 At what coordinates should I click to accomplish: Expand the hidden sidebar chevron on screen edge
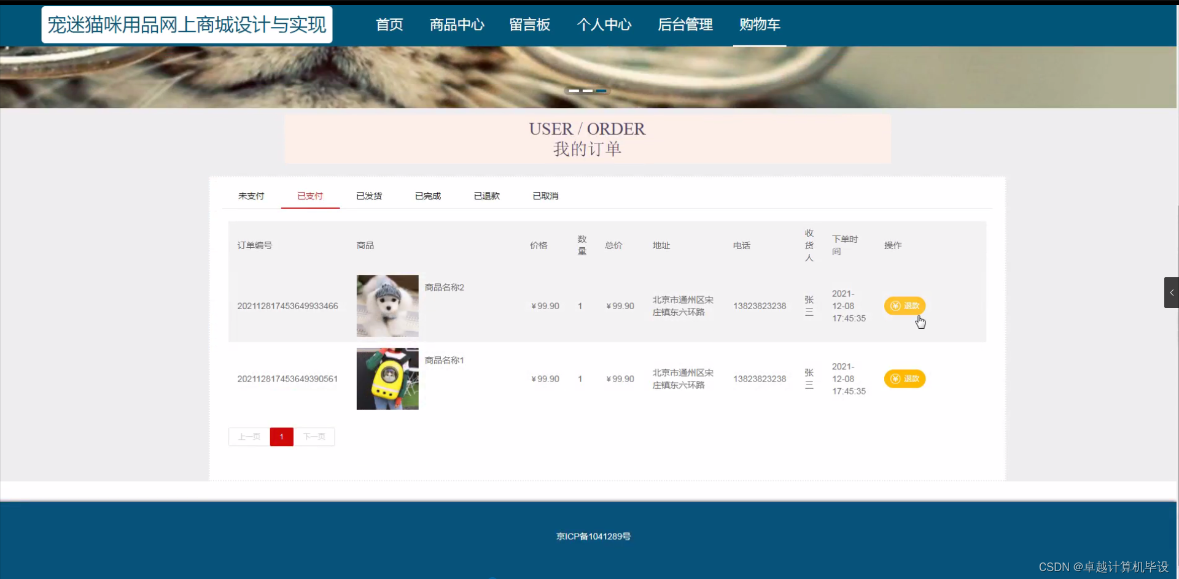coord(1172,292)
